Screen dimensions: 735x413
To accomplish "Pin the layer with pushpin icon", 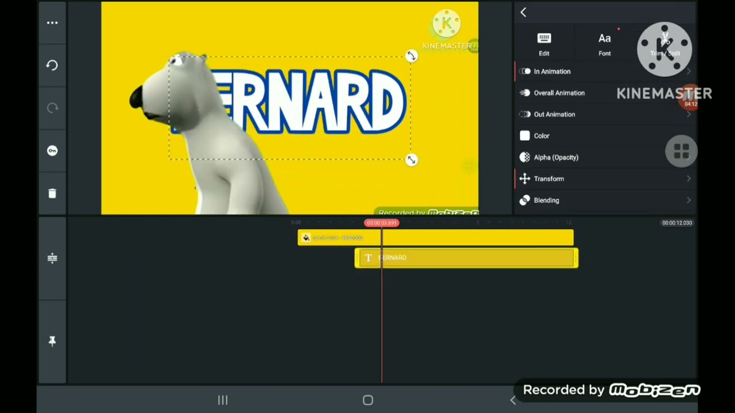I will 52,341.
